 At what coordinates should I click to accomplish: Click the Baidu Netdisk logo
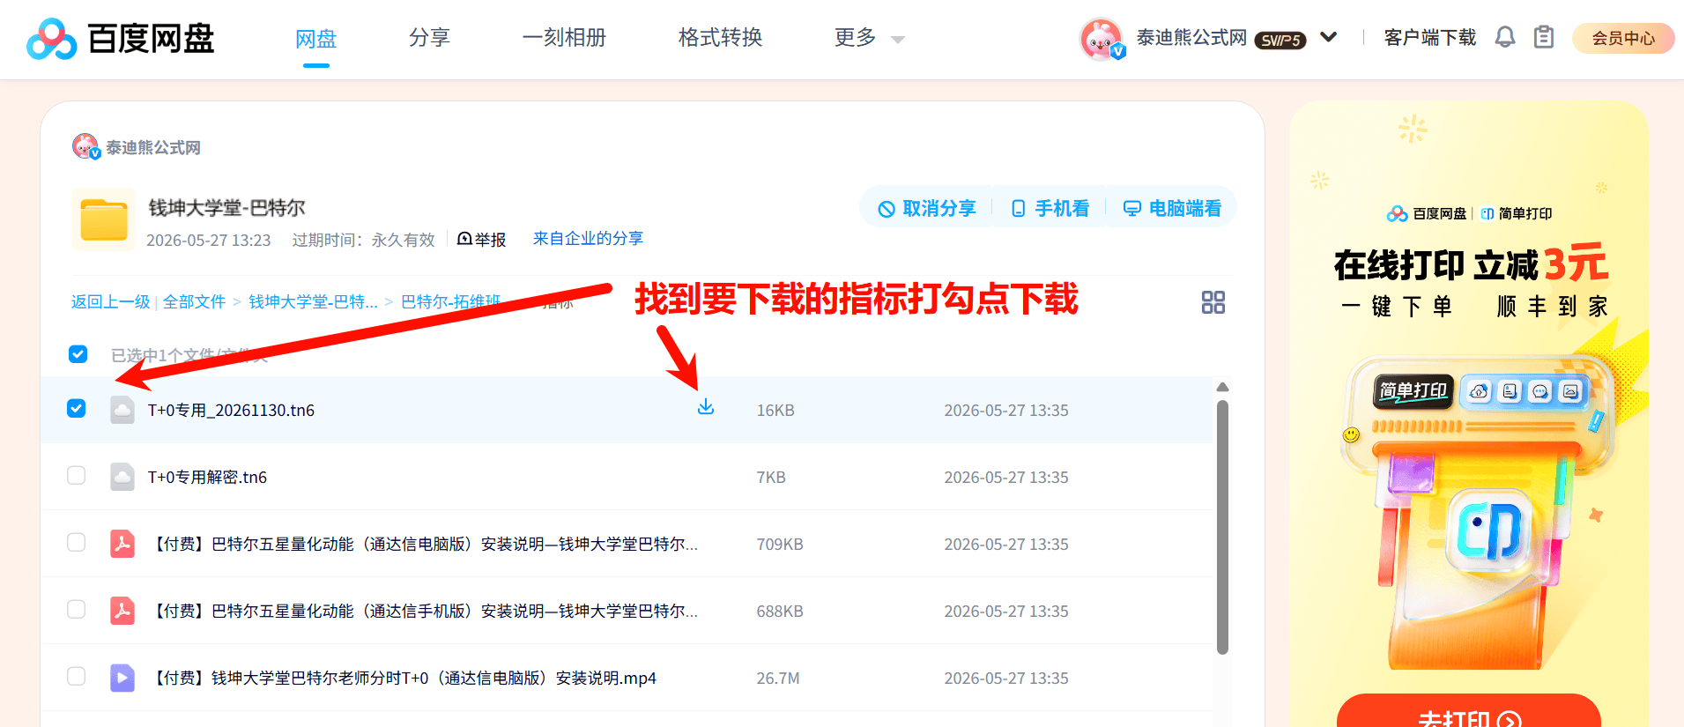click(x=121, y=38)
